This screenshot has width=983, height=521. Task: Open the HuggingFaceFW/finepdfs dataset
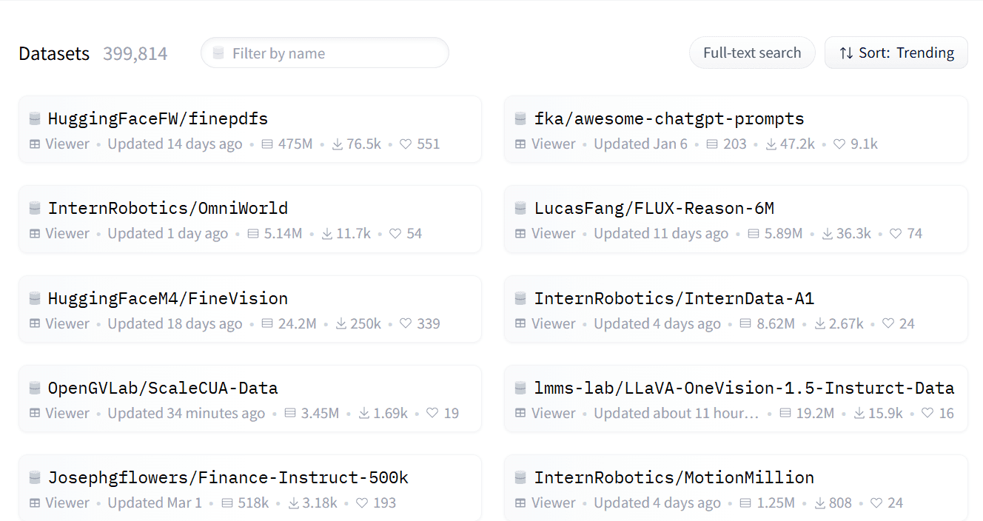[158, 118]
